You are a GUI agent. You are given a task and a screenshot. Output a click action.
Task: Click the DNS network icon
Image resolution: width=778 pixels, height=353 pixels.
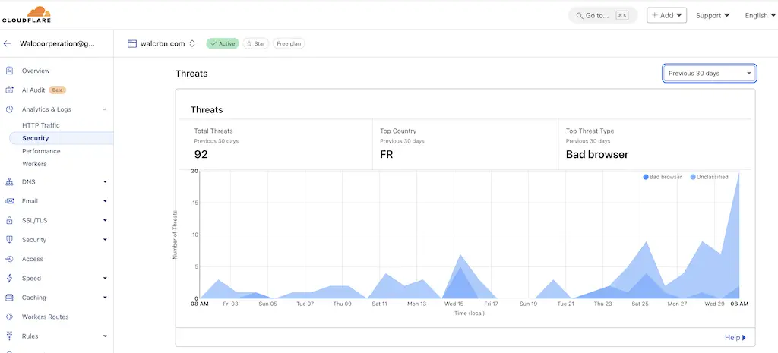coord(9,182)
